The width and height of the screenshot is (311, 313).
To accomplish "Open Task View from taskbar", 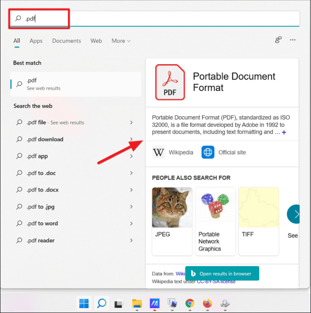I will pyautogui.click(x=119, y=303).
